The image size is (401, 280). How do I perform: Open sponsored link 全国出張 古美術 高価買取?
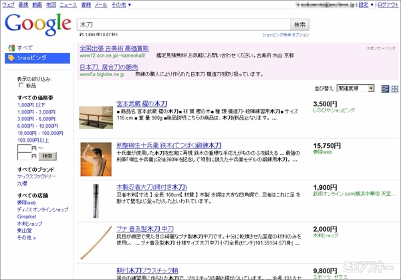click(x=114, y=49)
